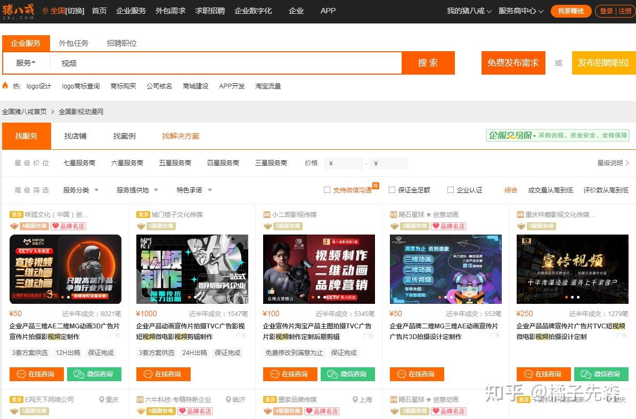Image resolution: width=636 pixels, height=419 pixels.
Task: Expand the 服务分类 filter dropdown
Action: [x=81, y=190]
